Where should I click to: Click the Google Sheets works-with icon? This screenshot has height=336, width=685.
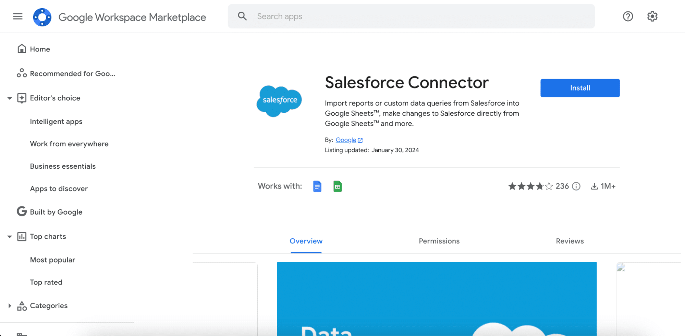click(338, 186)
